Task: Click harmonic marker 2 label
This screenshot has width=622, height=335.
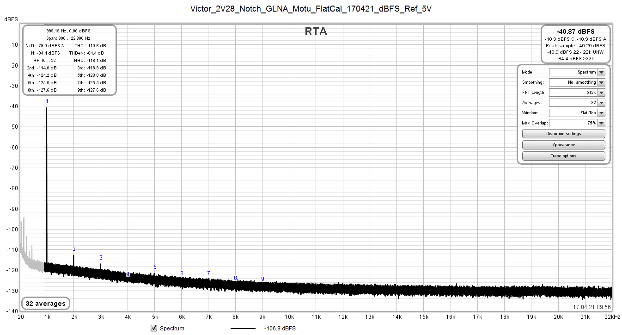Action: pyautogui.click(x=74, y=249)
